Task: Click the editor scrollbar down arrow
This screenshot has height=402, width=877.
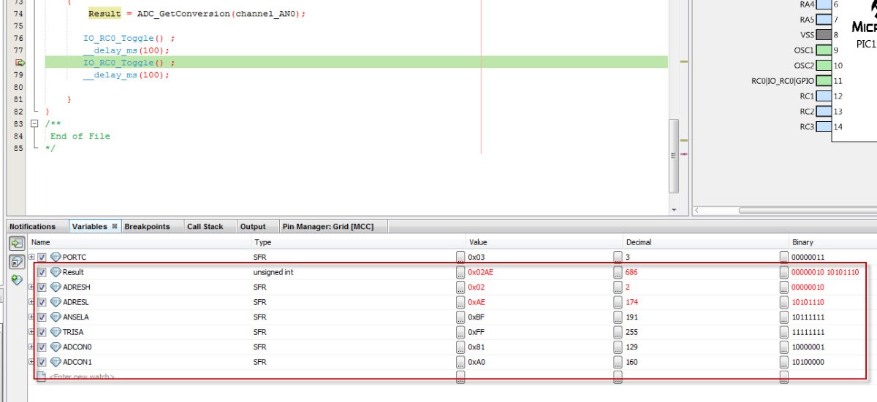Action: pyautogui.click(x=674, y=210)
